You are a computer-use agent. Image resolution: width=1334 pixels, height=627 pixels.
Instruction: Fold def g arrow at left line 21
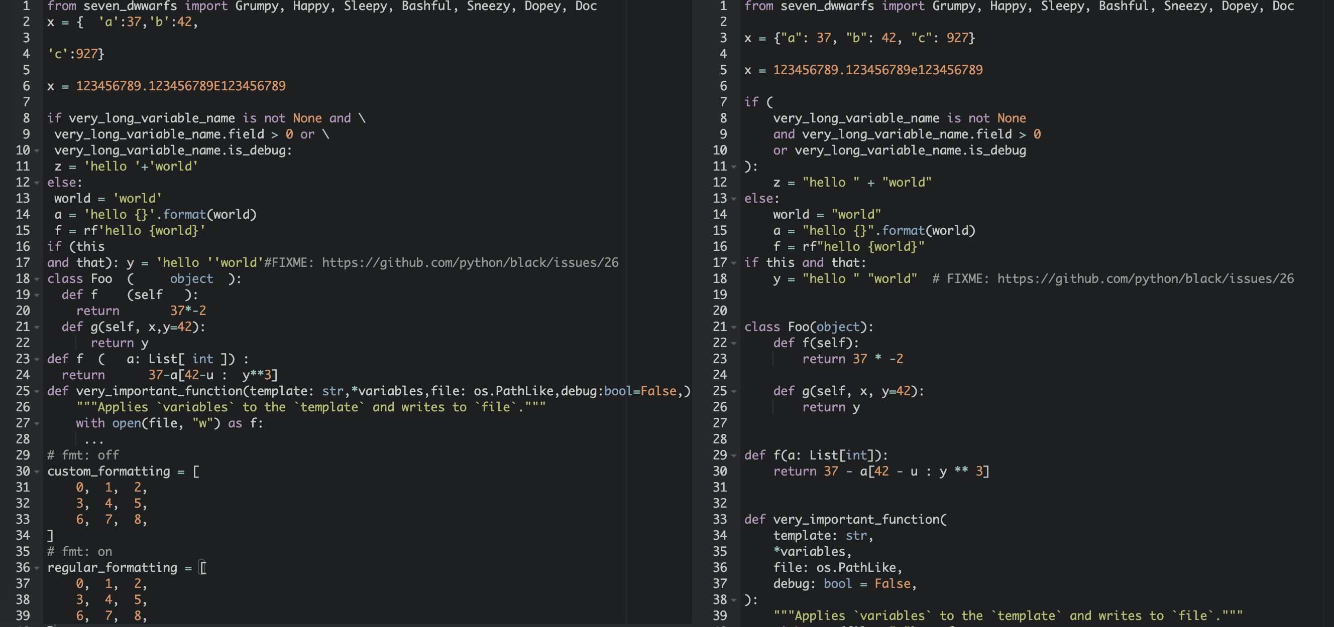tap(37, 327)
